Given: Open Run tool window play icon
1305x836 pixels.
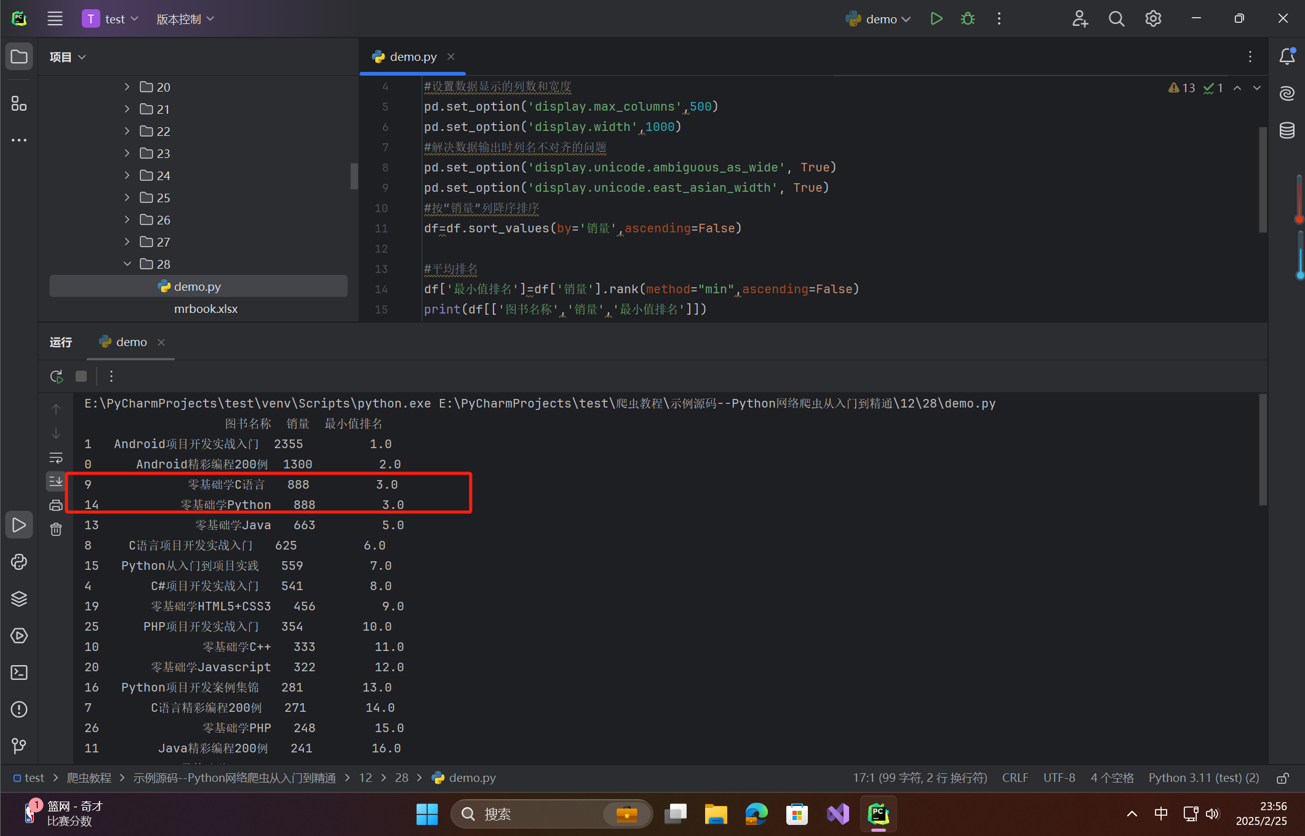Looking at the screenshot, I should (x=19, y=525).
